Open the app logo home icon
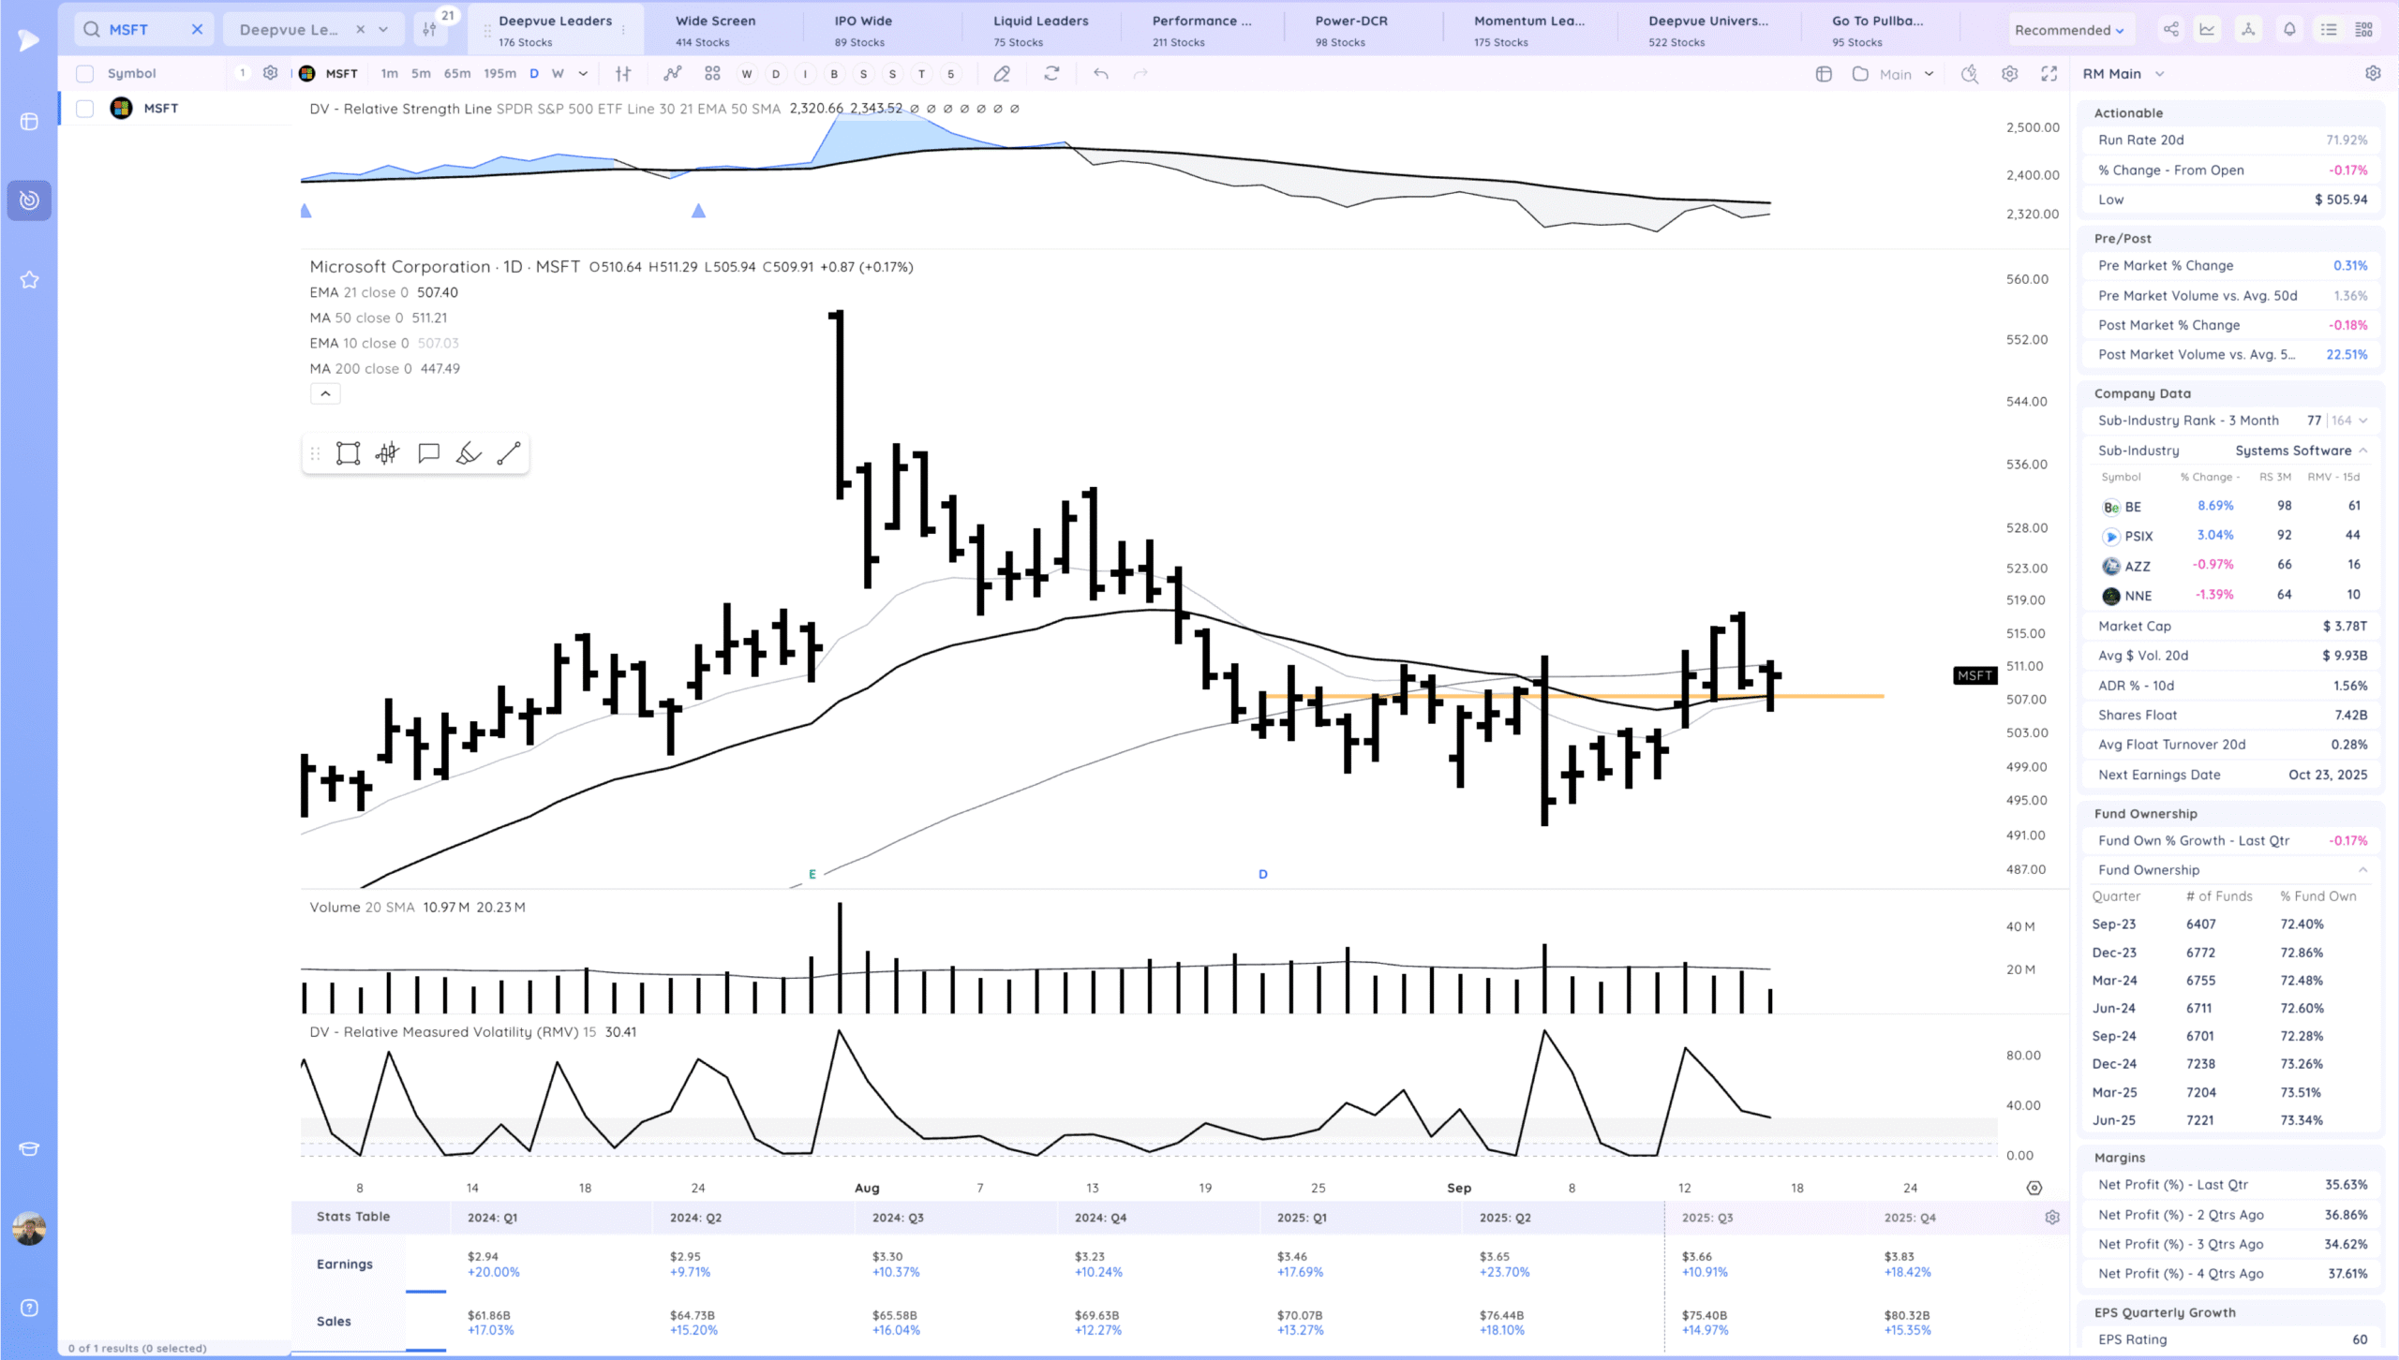The width and height of the screenshot is (2399, 1360). coord(28,39)
